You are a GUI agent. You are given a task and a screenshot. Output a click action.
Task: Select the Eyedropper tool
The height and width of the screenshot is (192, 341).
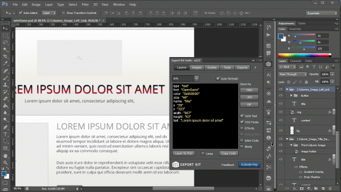tap(5, 63)
